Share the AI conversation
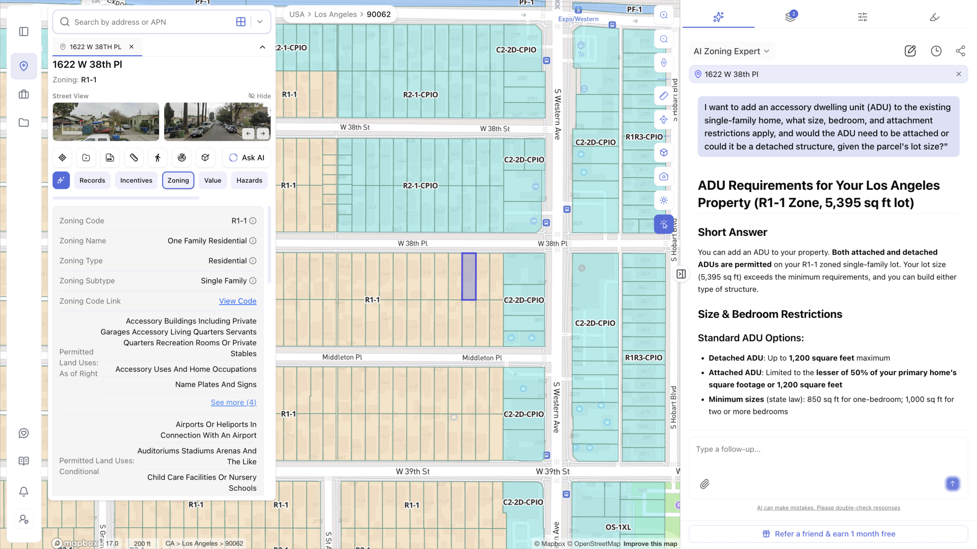Image resolution: width=977 pixels, height=549 pixels. point(960,51)
